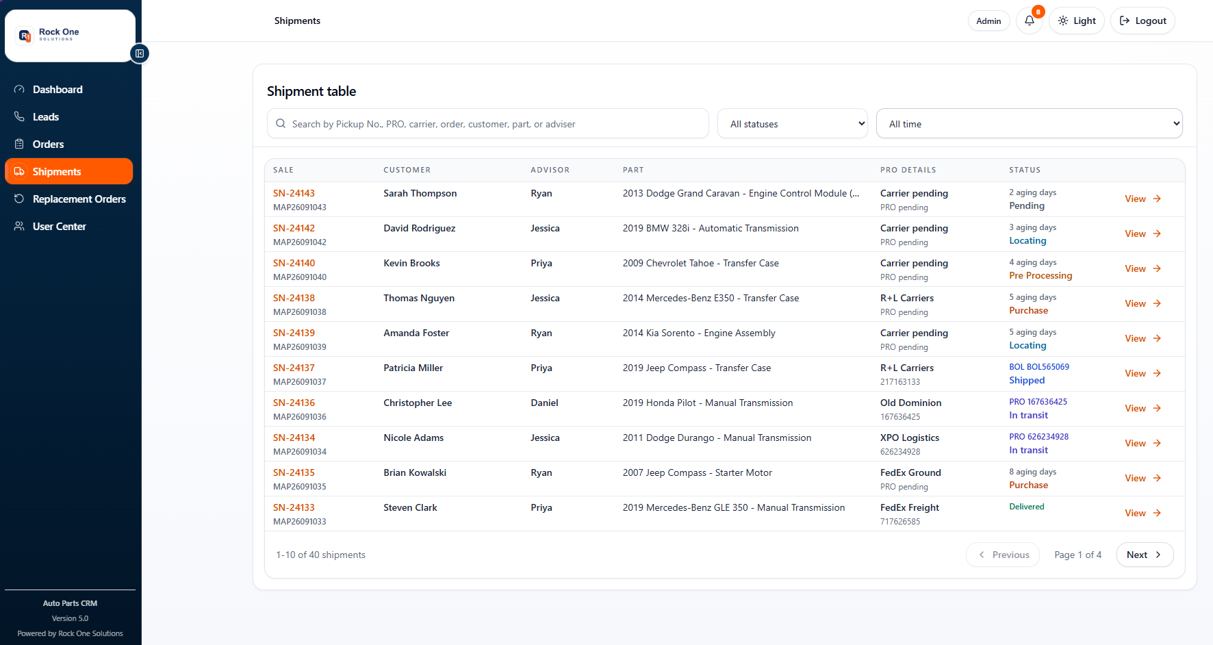Click the Leads phone icon
1213x645 pixels.
(19, 117)
